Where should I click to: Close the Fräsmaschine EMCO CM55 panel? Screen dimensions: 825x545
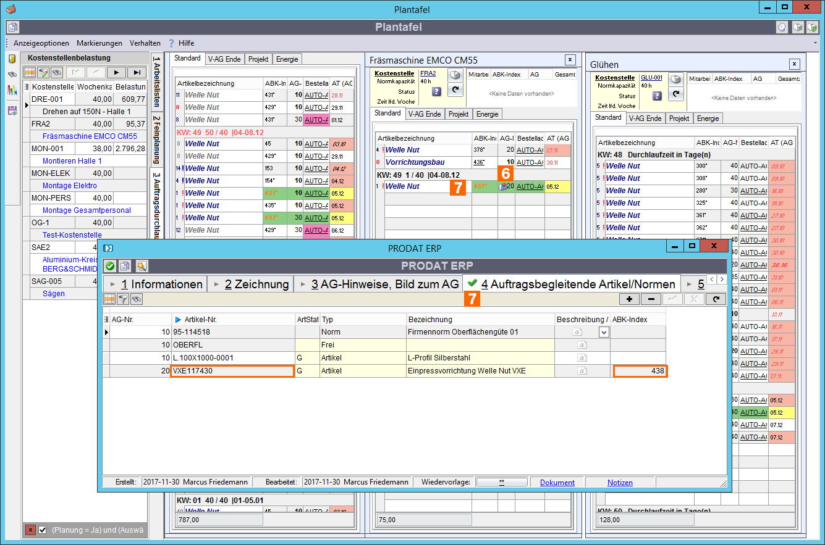click(x=570, y=60)
